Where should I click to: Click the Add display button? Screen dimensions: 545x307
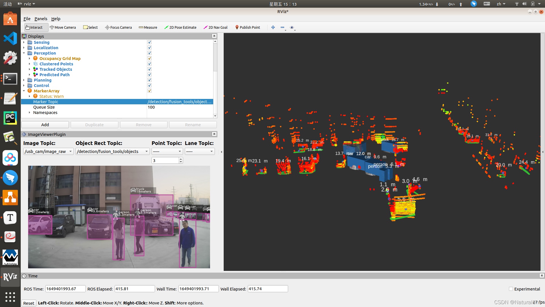click(x=45, y=125)
